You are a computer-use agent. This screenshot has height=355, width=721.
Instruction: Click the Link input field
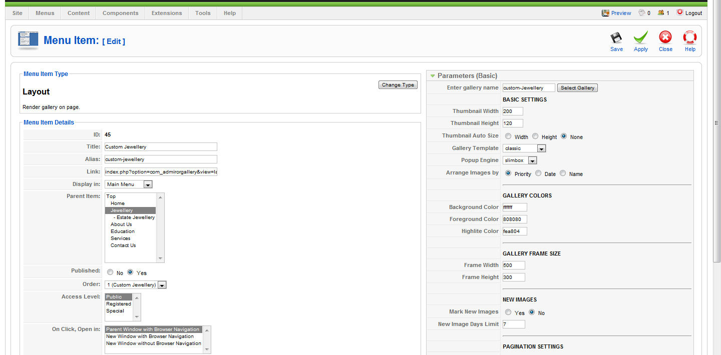click(x=161, y=172)
